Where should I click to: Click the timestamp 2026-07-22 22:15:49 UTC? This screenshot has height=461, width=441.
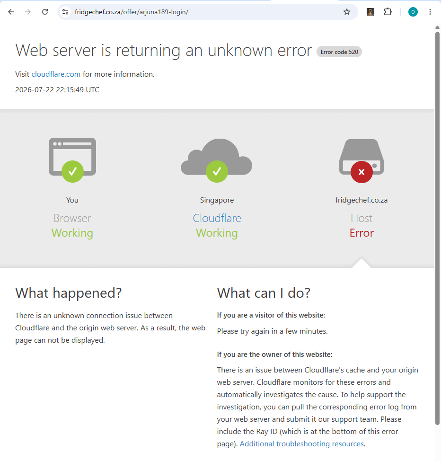(x=57, y=89)
